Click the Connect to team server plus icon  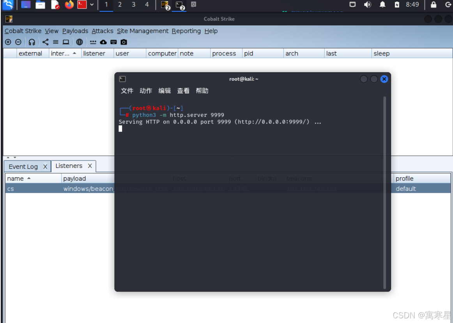pyautogui.click(x=8, y=42)
